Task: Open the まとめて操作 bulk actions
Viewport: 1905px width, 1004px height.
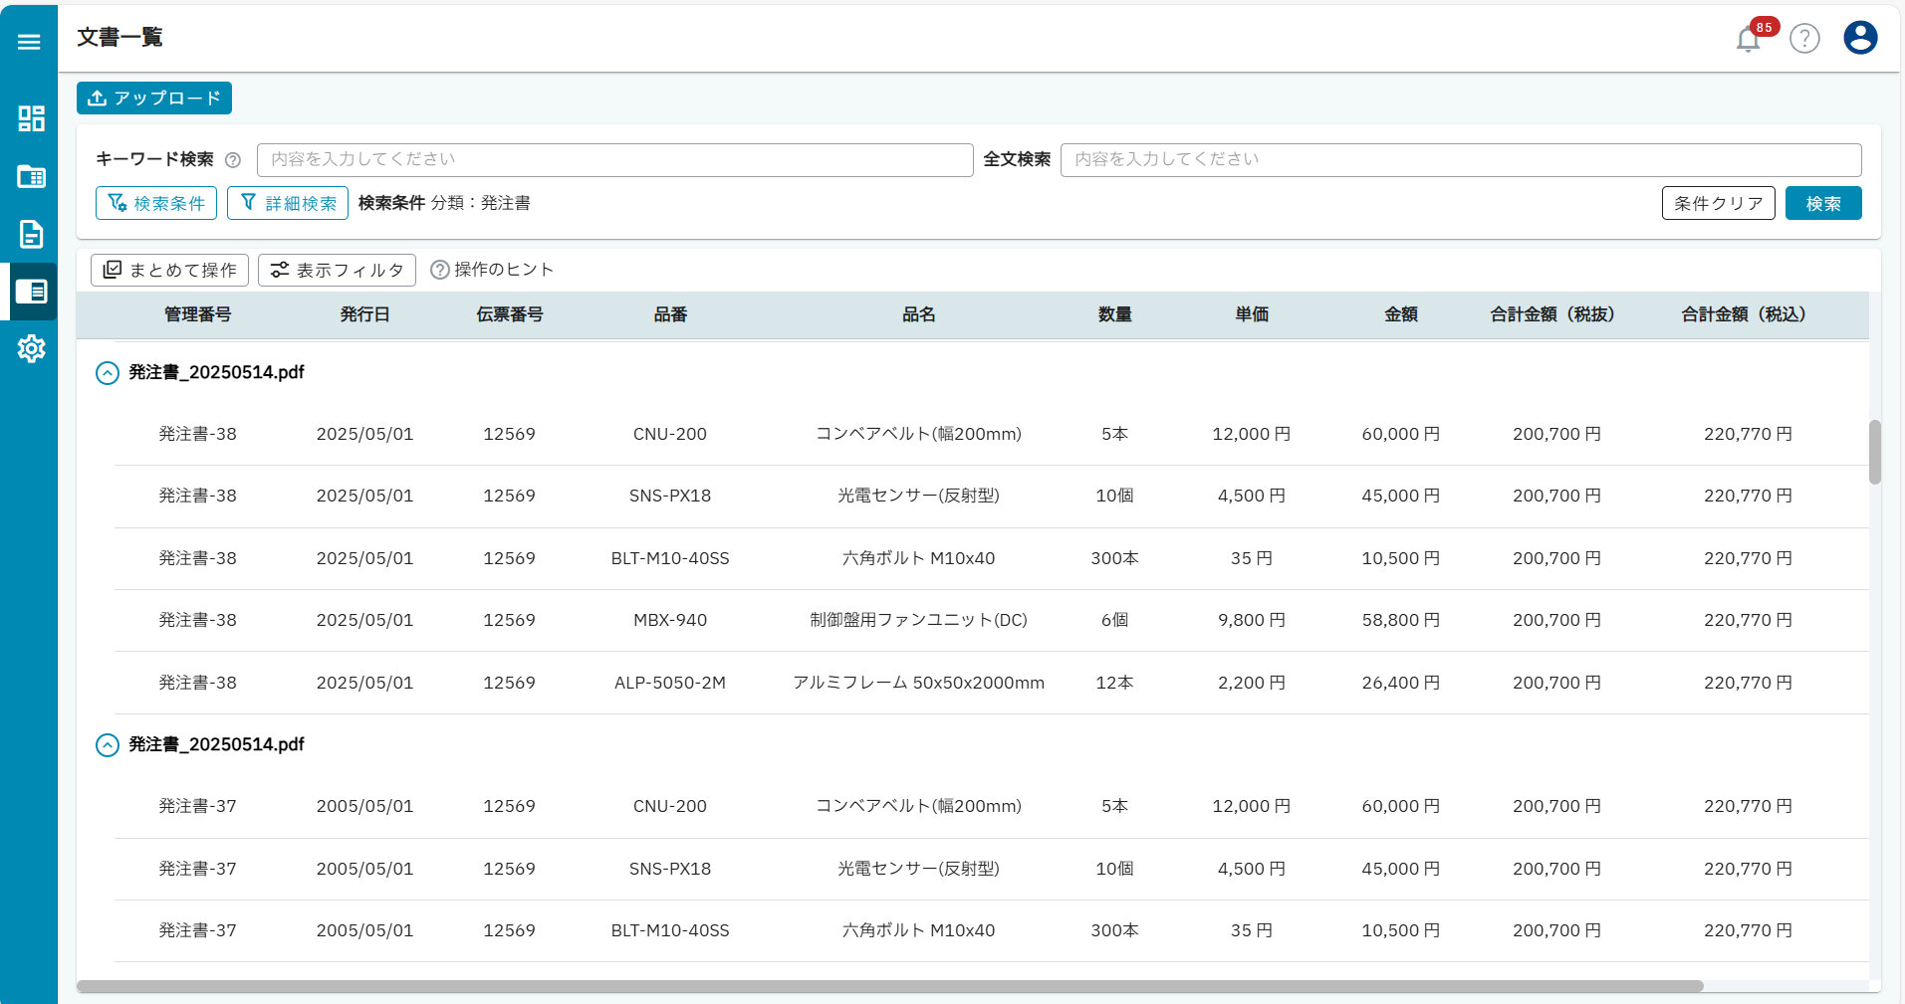Action: (x=169, y=270)
